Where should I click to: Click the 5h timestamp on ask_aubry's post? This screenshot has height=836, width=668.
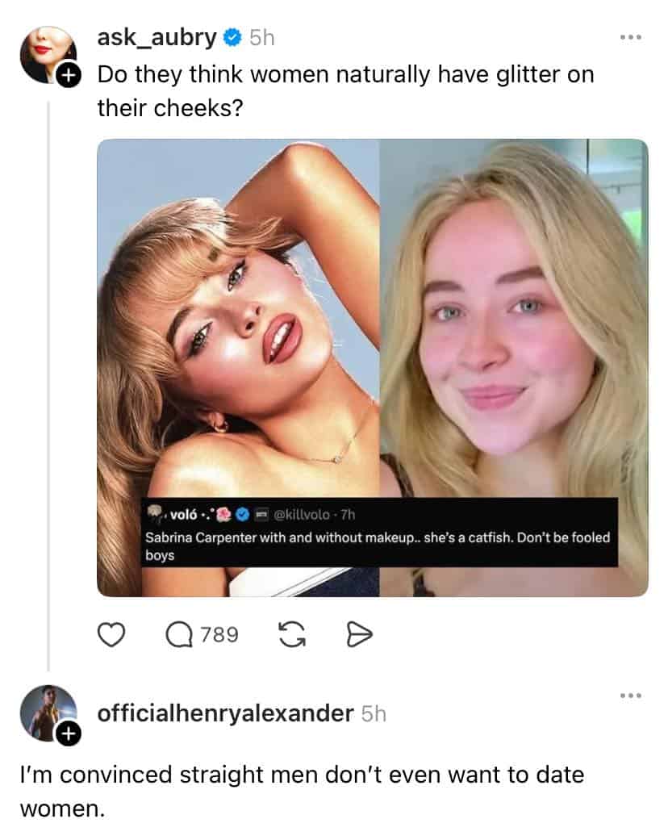click(x=261, y=37)
